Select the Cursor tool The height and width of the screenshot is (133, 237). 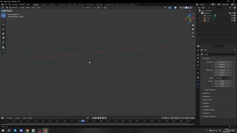point(3,20)
